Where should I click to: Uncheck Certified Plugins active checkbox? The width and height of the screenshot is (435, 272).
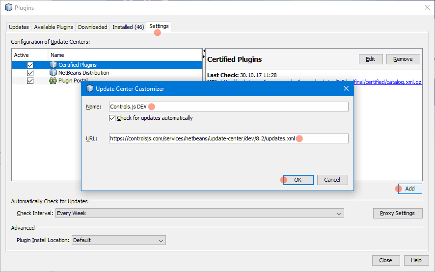click(x=30, y=65)
